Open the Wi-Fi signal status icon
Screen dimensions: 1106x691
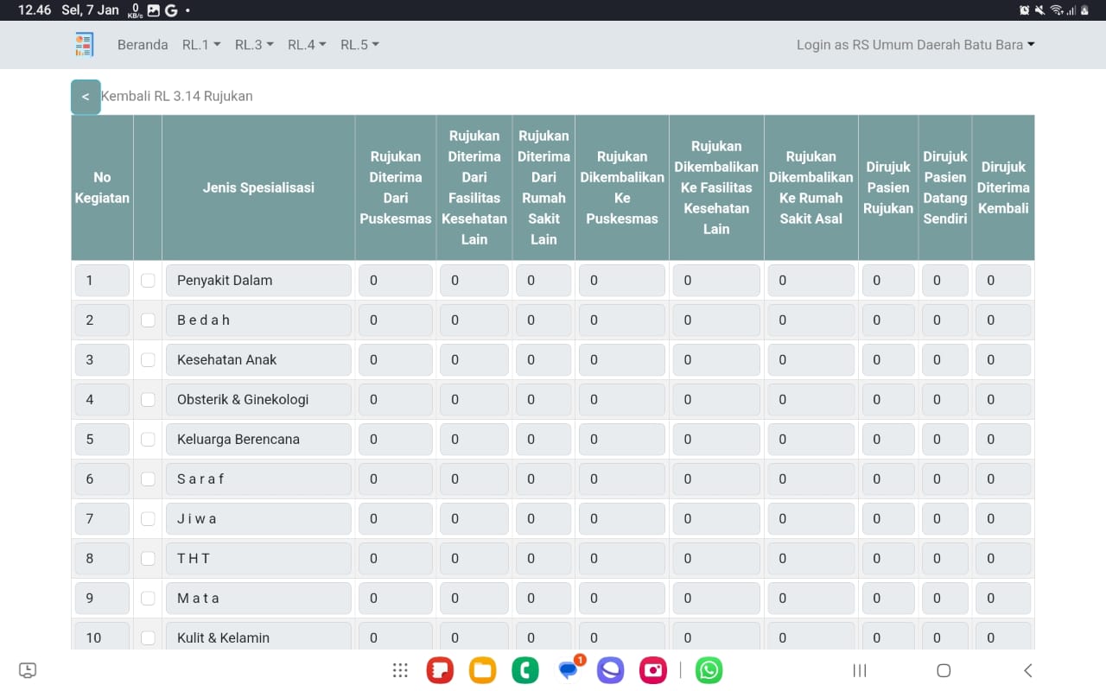[1057, 10]
